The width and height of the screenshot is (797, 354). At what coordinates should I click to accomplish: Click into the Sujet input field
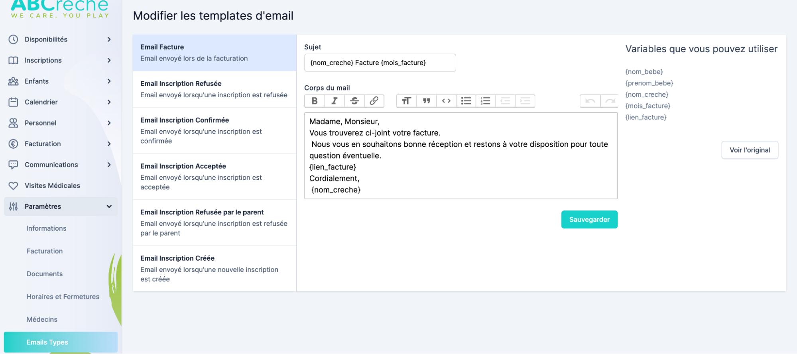[380, 63]
